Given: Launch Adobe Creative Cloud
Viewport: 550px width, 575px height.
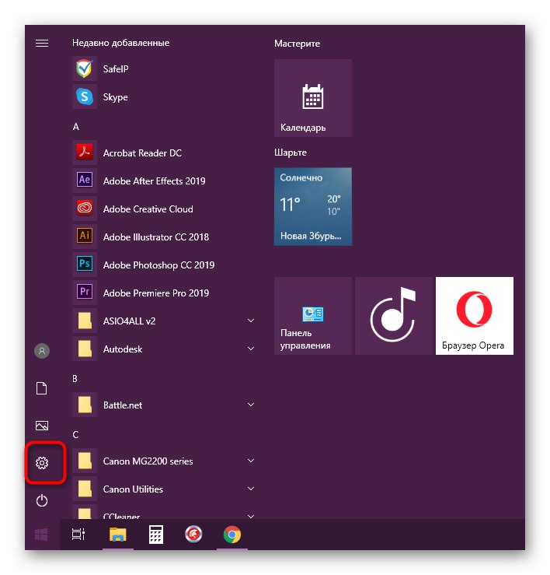Looking at the screenshot, I should [x=163, y=209].
